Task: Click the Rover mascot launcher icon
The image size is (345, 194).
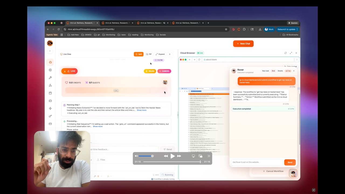Action: (293, 173)
